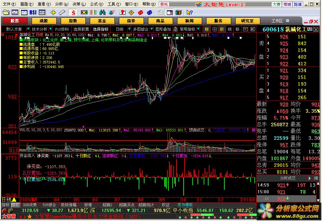Toggle the 模板 mode at bottom left

(x=15, y=205)
